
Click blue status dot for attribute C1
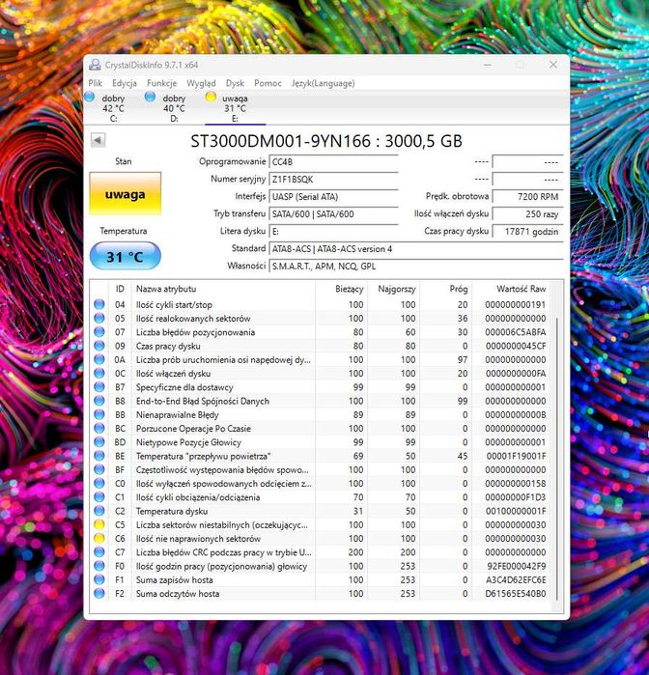pos(99,497)
